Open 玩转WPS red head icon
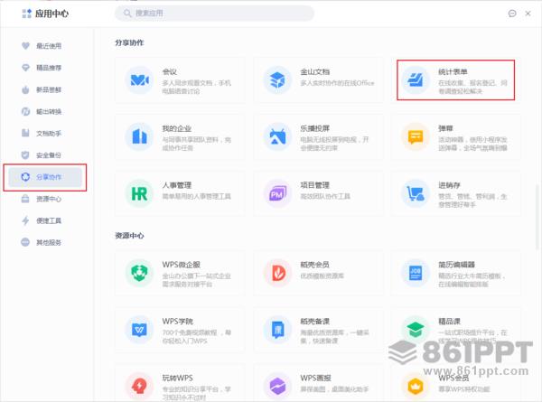The image size is (542, 402). click(139, 386)
